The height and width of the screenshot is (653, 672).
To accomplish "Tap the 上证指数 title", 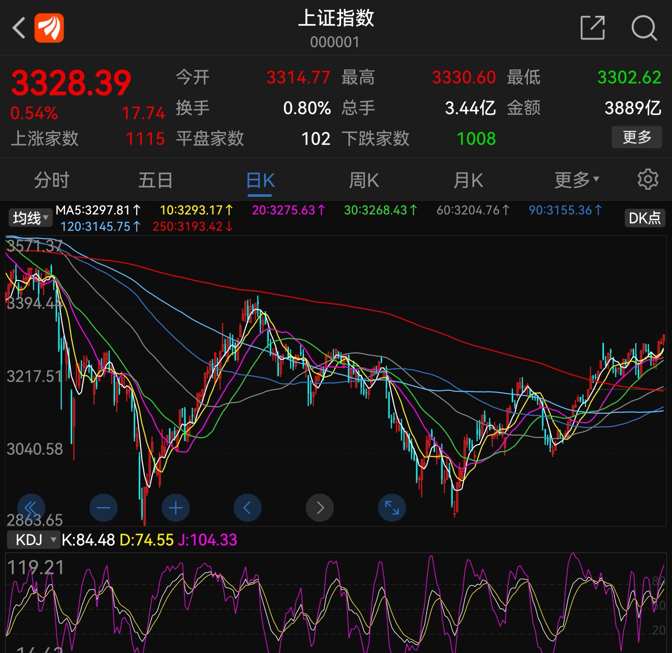I will (336, 19).
